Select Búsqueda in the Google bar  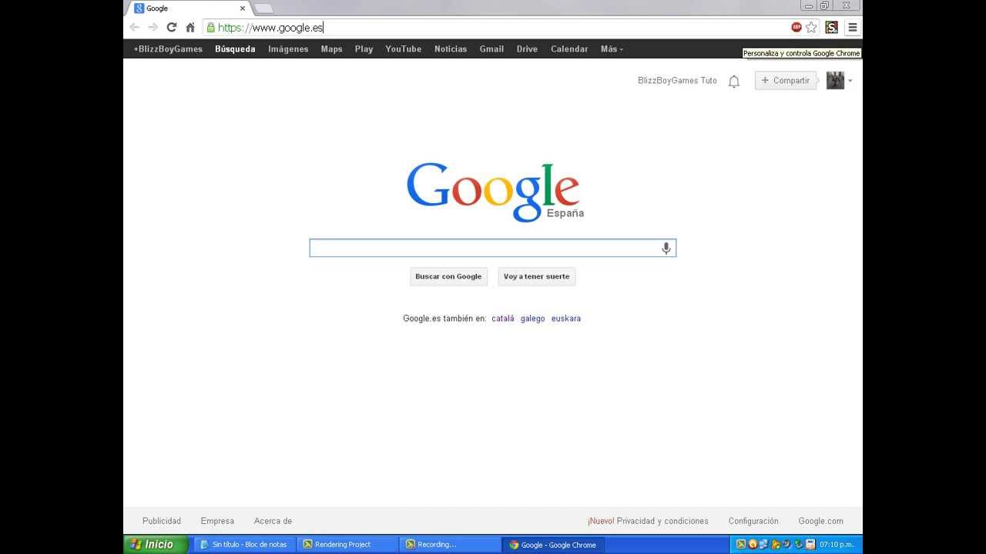tap(235, 49)
